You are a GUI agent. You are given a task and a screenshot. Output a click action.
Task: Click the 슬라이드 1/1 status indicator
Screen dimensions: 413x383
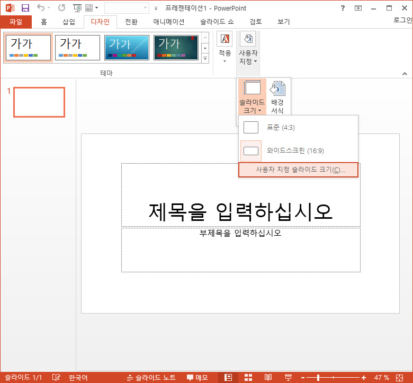pos(23,378)
